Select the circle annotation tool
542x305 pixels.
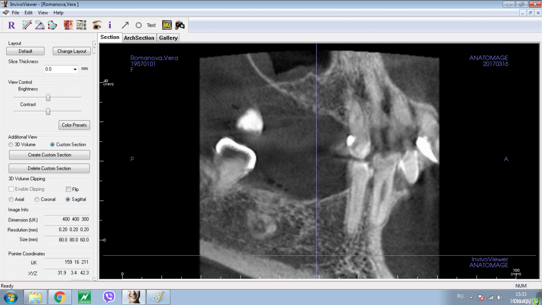(139, 25)
